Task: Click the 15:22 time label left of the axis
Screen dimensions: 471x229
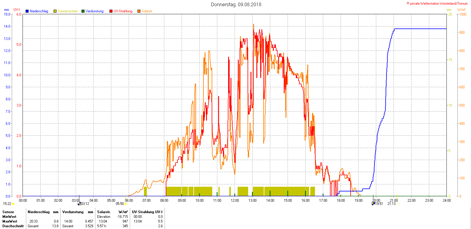Action: (7, 204)
